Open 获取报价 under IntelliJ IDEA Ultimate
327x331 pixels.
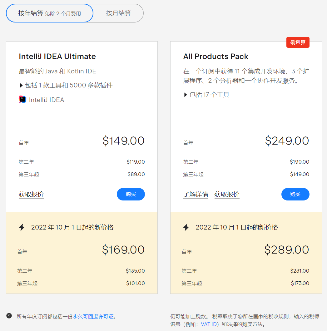(31, 194)
